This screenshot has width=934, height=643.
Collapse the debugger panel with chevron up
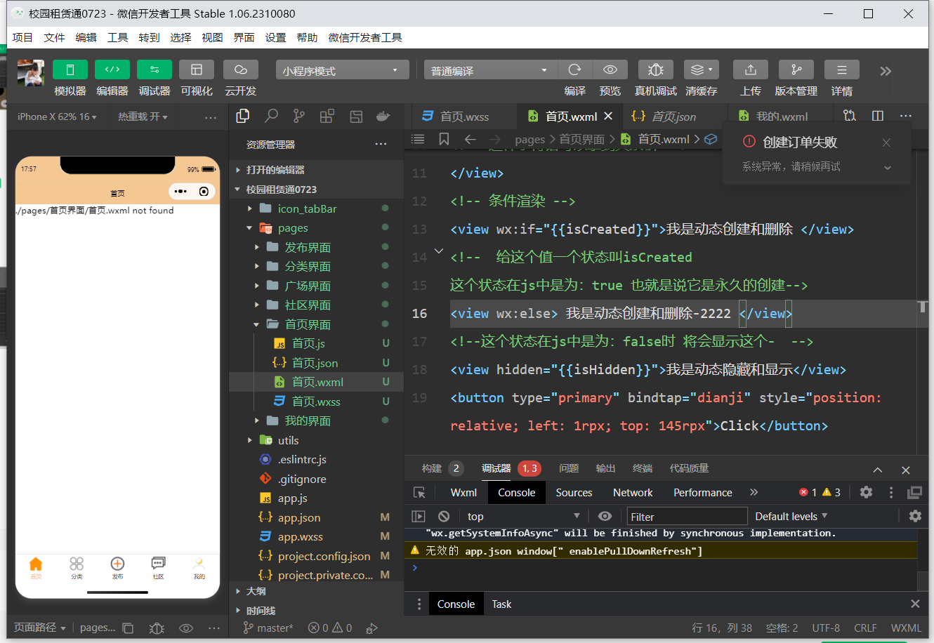click(878, 470)
